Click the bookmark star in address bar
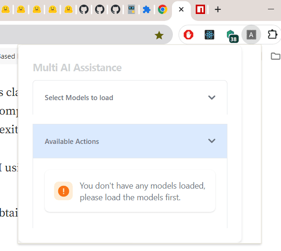This screenshot has height=251, width=281. [159, 35]
